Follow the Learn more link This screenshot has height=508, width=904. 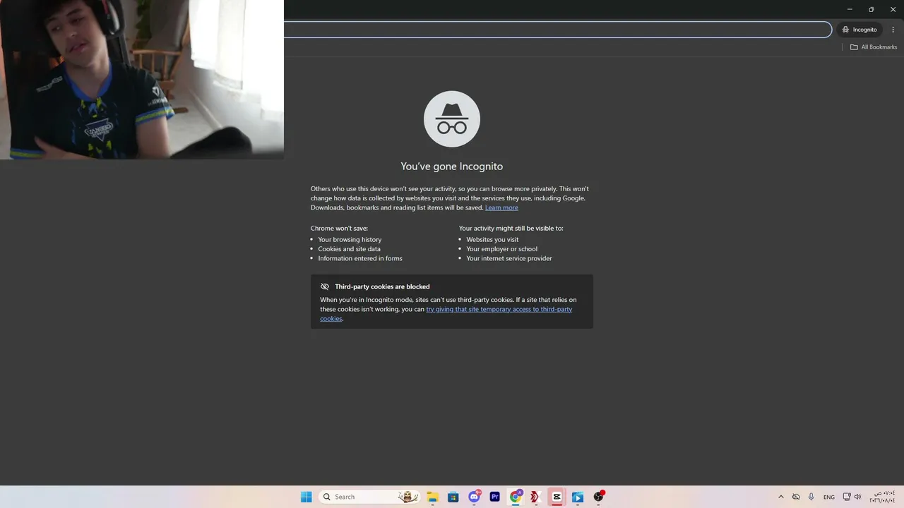point(501,207)
